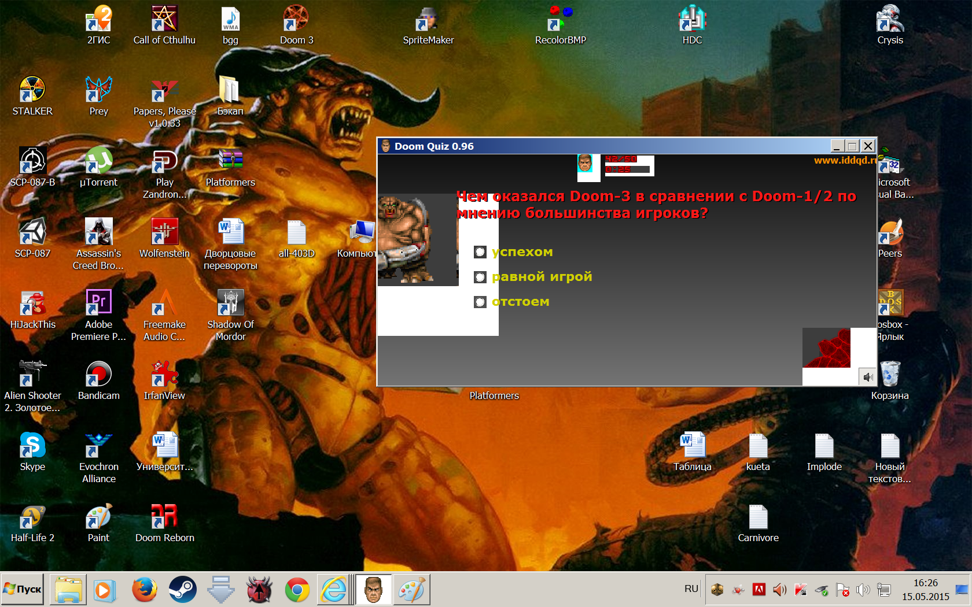972x607 pixels.
Task: Open Windows Explorer from the taskbar
Action: click(x=68, y=590)
